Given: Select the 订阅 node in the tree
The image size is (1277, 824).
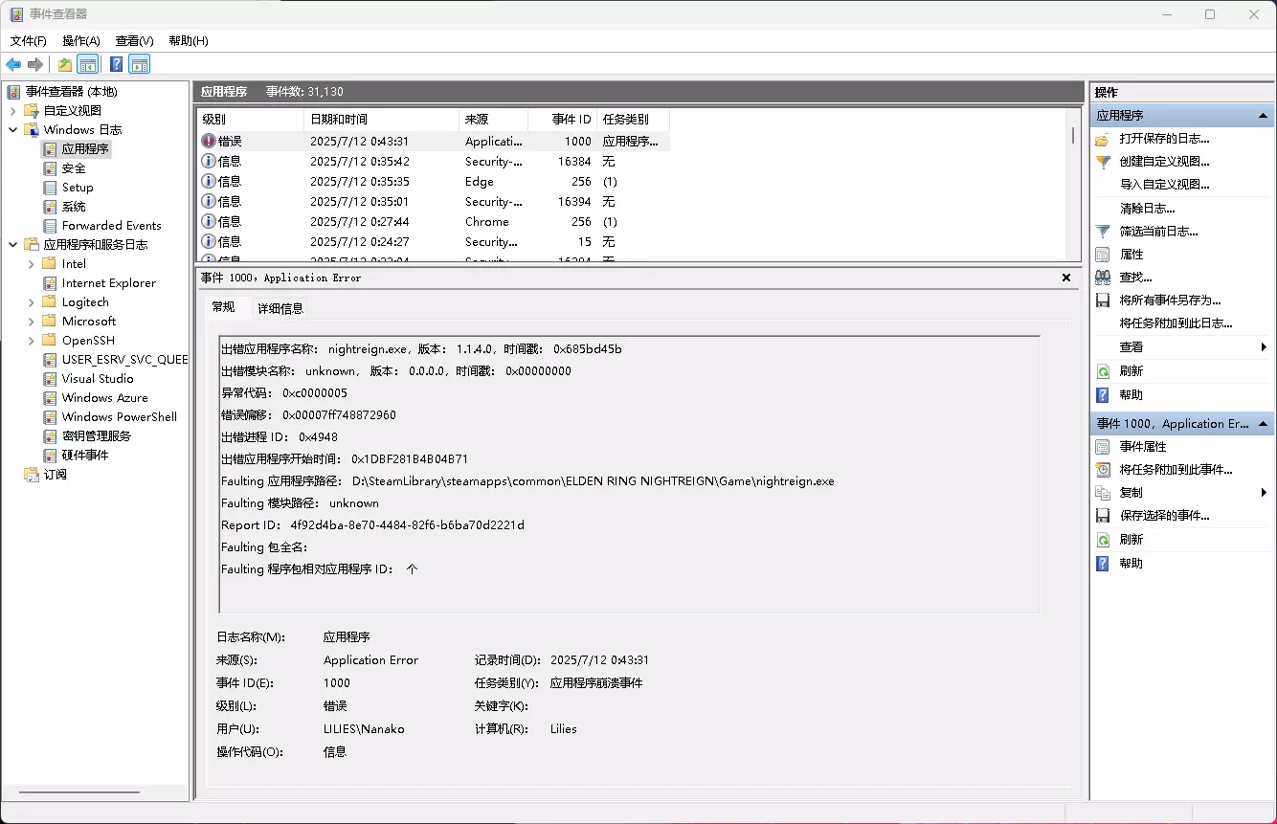Looking at the screenshot, I should click(x=55, y=475).
